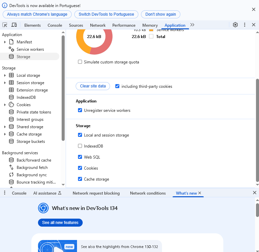Click the Background fetch arrows icon
259x252 pixels.
(11, 167)
